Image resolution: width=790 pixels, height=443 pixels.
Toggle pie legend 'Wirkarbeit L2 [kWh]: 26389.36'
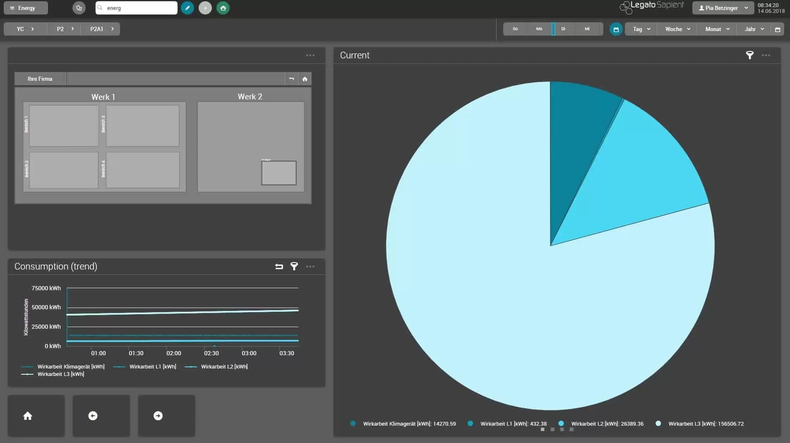point(601,424)
